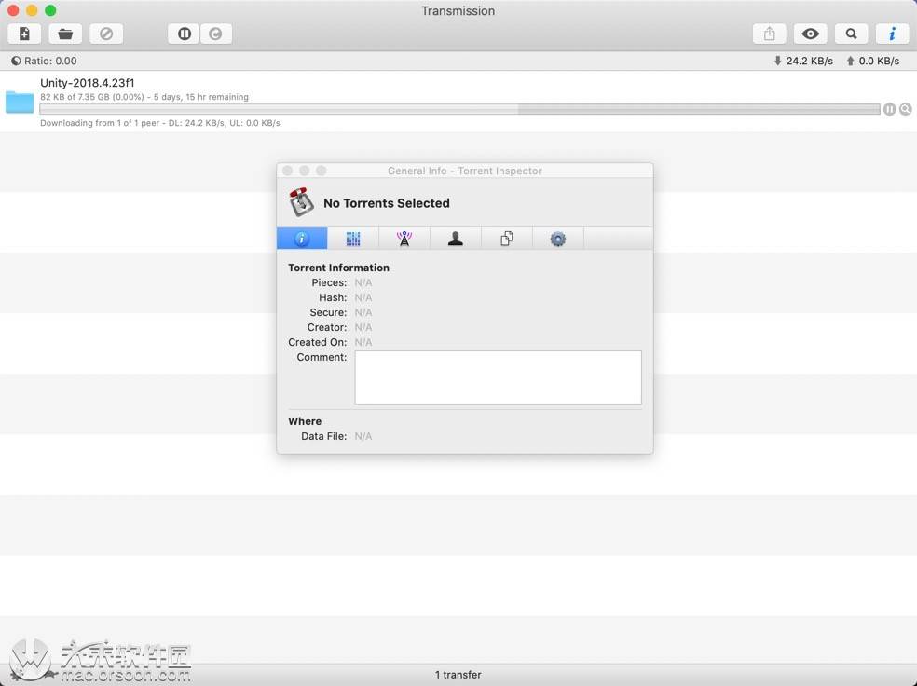Image resolution: width=917 pixels, height=686 pixels.
Task: Toggle Quick Look with the eye icon
Action: [811, 34]
